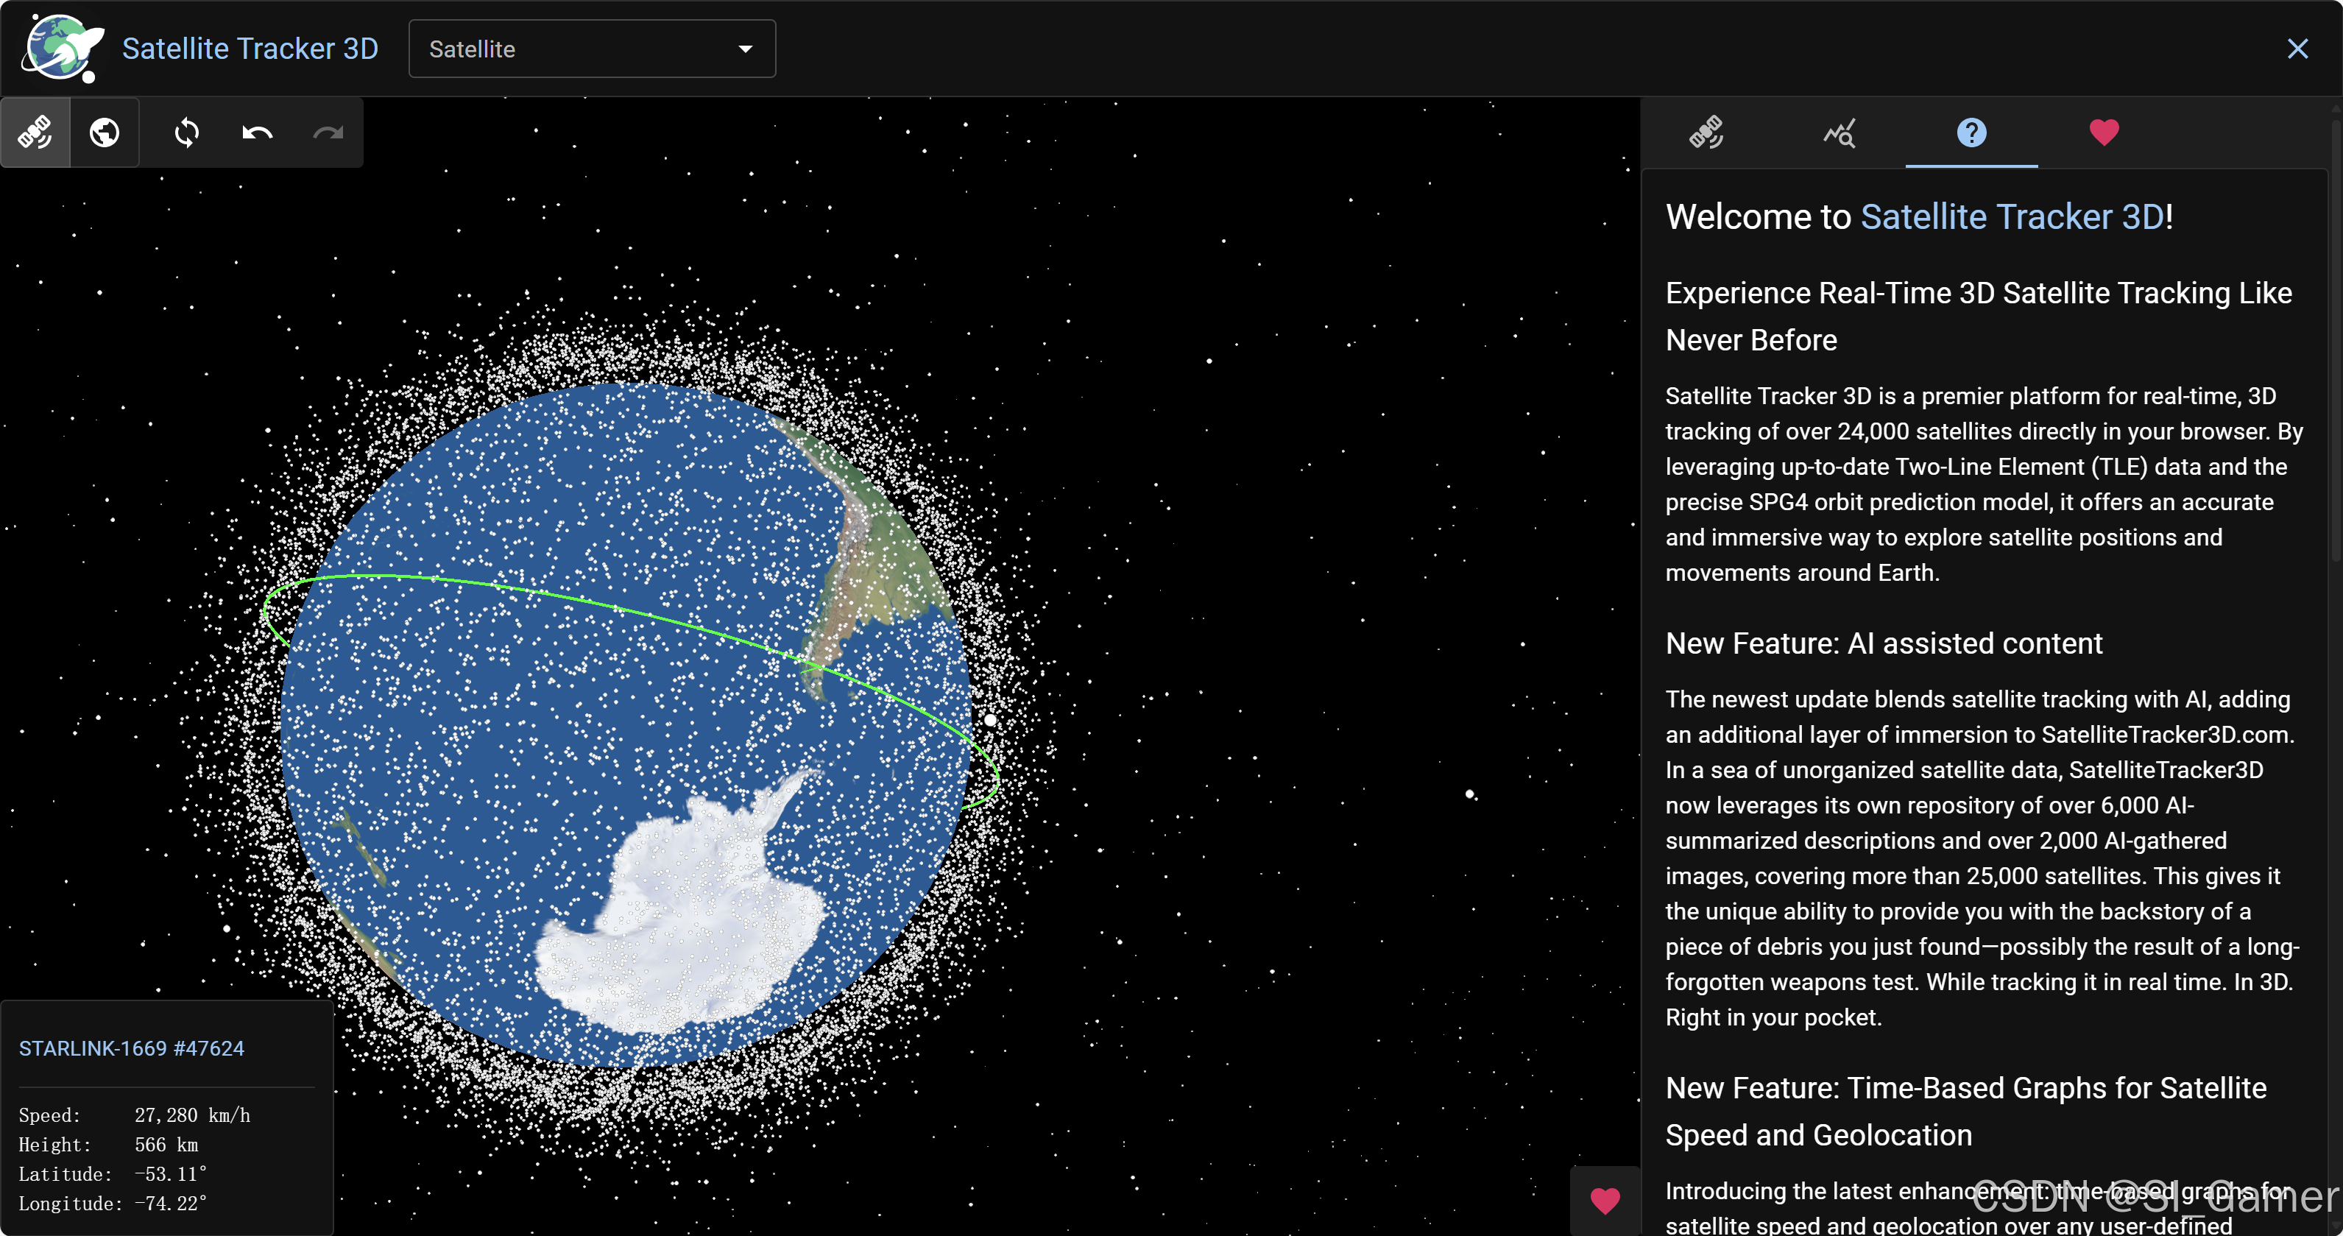2343x1236 pixels.
Task: Click the Satellite Tracker 3D logo
Action: pyautogui.click(x=60, y=49)
